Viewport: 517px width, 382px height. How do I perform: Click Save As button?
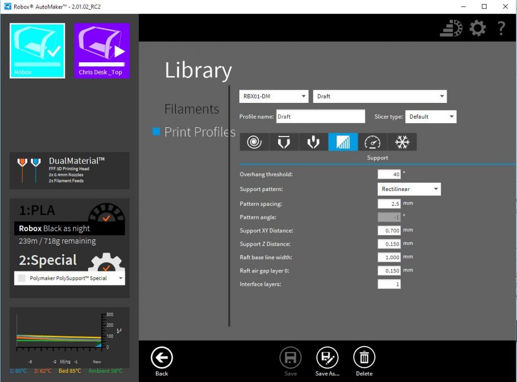[328, 362]
